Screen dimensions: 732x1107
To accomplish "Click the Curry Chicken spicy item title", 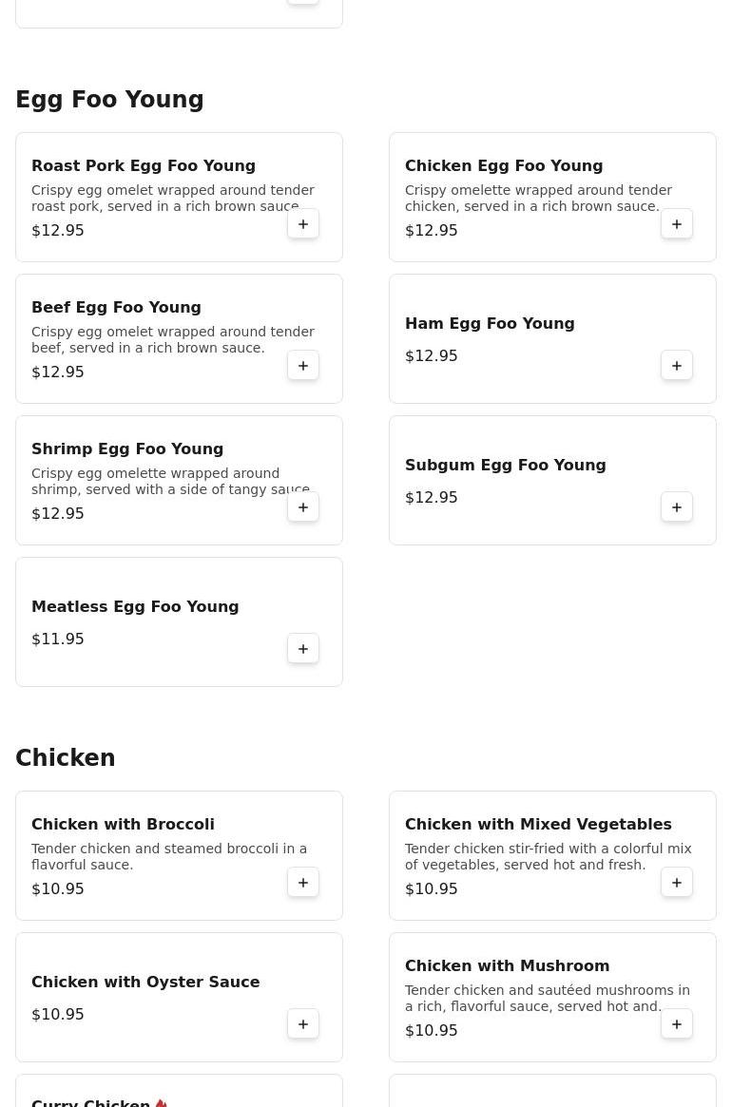I will click(x=91, y=1102).
